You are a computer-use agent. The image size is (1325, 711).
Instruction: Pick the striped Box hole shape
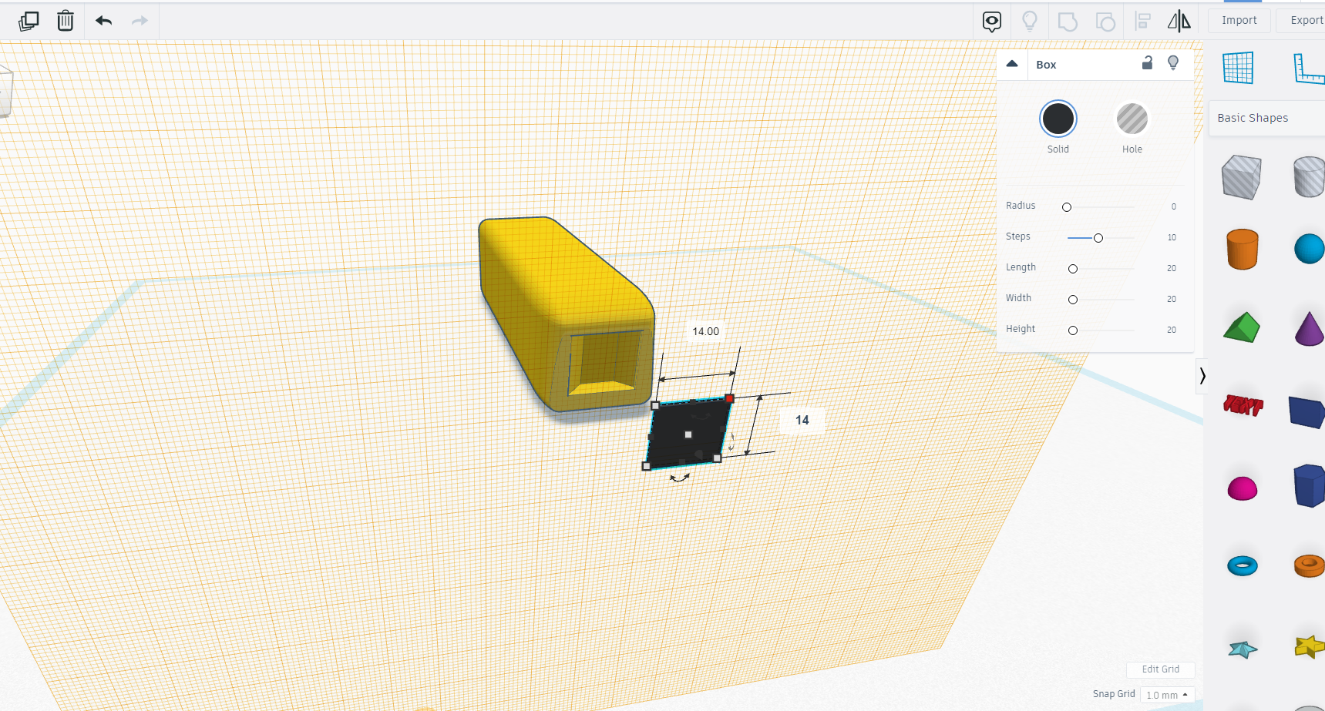click(x=1242, y=176)
